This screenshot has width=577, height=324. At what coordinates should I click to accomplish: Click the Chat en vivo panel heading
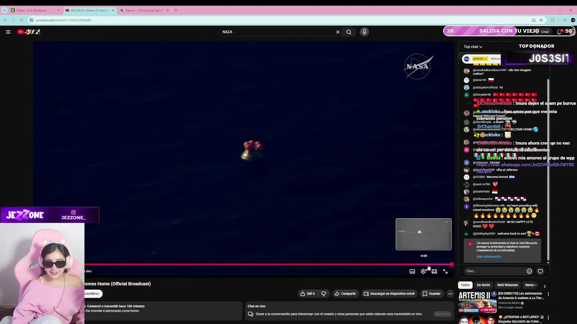[x=256, y=306]
